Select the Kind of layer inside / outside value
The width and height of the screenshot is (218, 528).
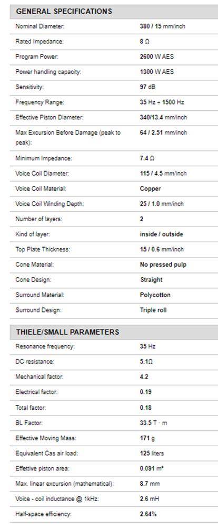161,234
